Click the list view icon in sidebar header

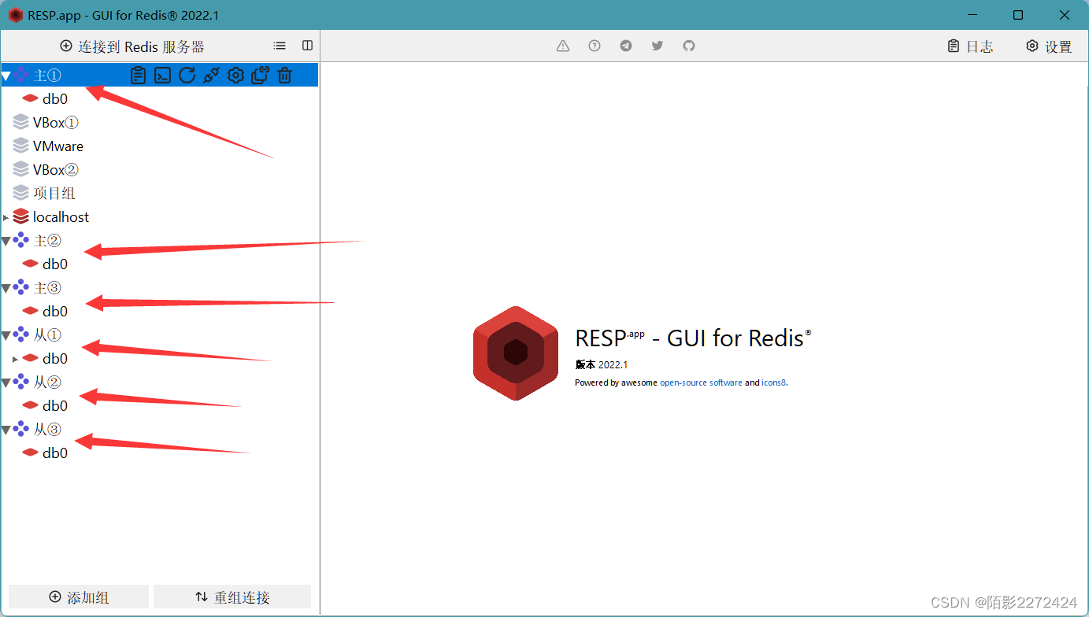pyautogui.click(x=280, y=46)
